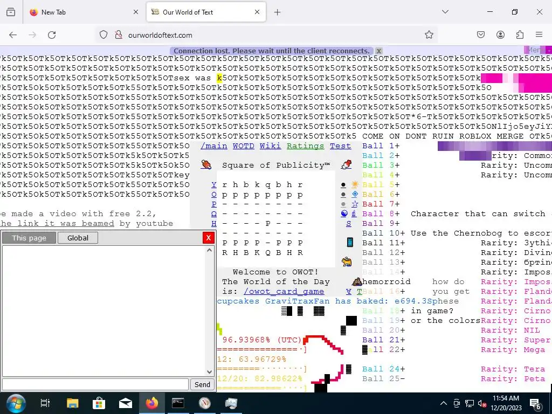Open the Wiki link
Image resolution: width=552 pixels, height=414 pixels.
coord(271,146)
